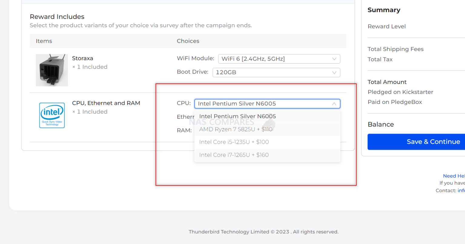The width and height of the screenshot is (465, 244).
Task: Select the AMD Ryzen 7 5825U option
Action: click(x=236, y=129)
